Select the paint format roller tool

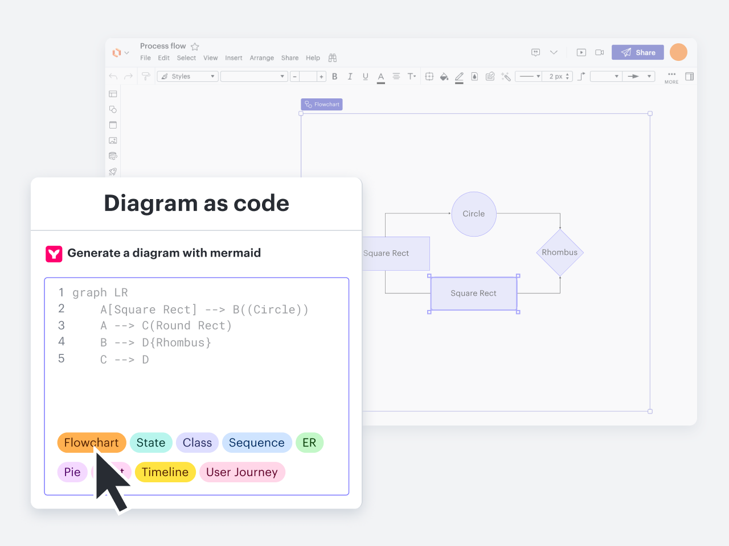pyautogui.click(x=146, y=76)
